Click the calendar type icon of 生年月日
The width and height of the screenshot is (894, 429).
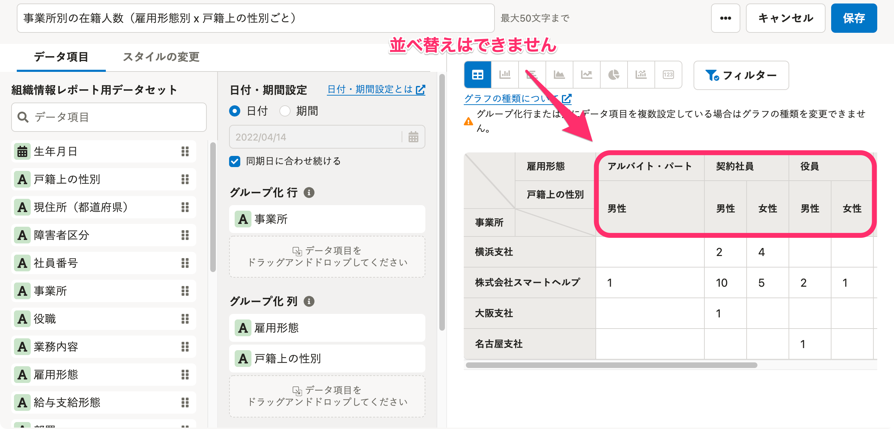[x=22, y=151]
